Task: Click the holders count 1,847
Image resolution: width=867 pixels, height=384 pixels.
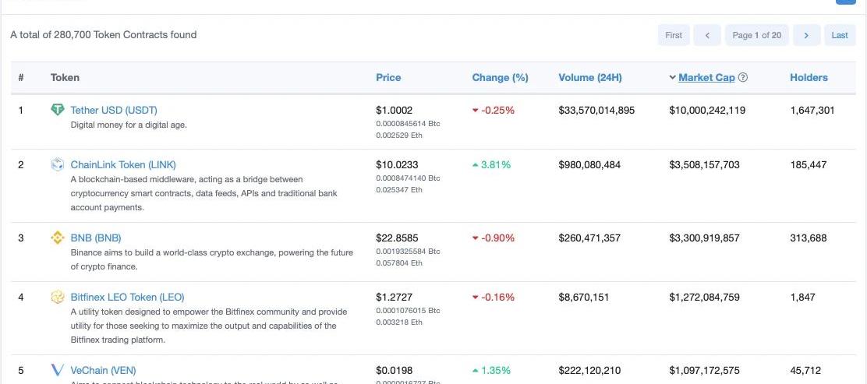Action: click(x=802, y=298)
